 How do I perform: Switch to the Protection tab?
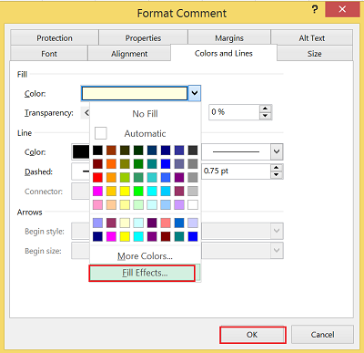click(x=55, y=37)
